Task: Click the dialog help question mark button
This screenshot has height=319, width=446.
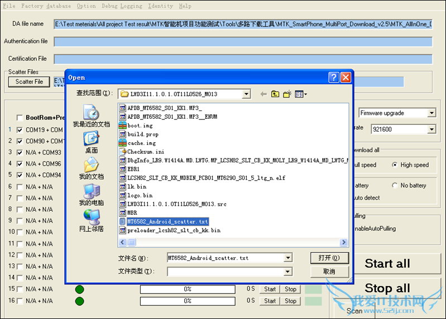Action: [x=334, y=78]
